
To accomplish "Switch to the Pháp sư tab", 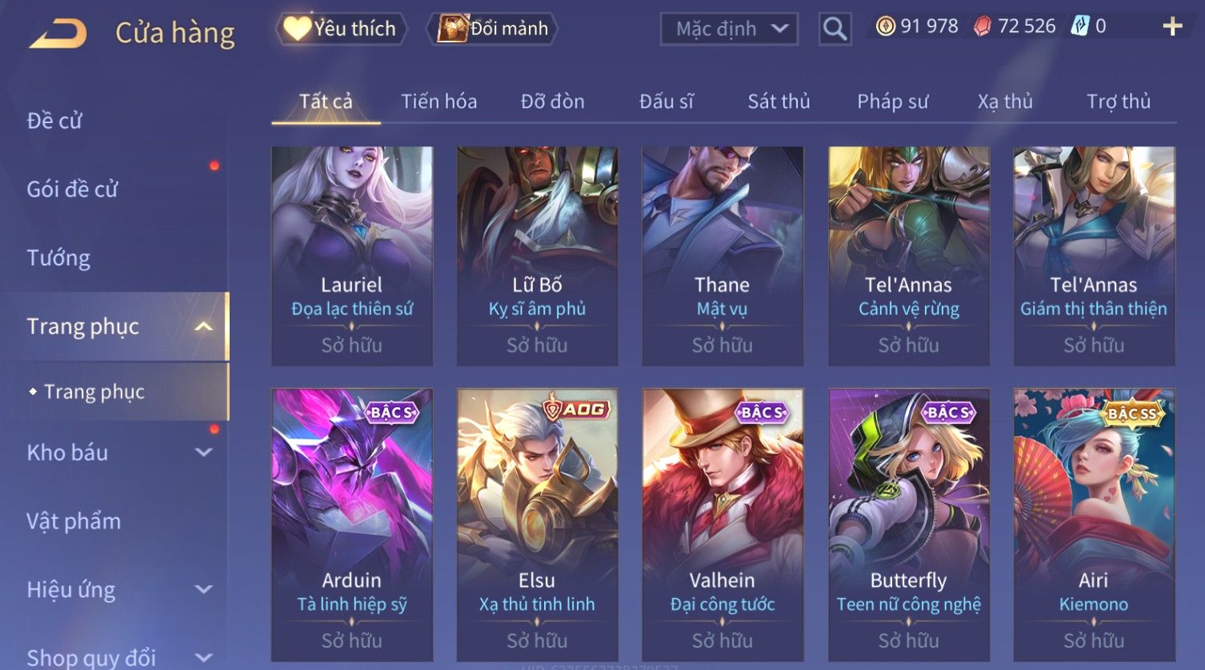I will coord(892,102).
